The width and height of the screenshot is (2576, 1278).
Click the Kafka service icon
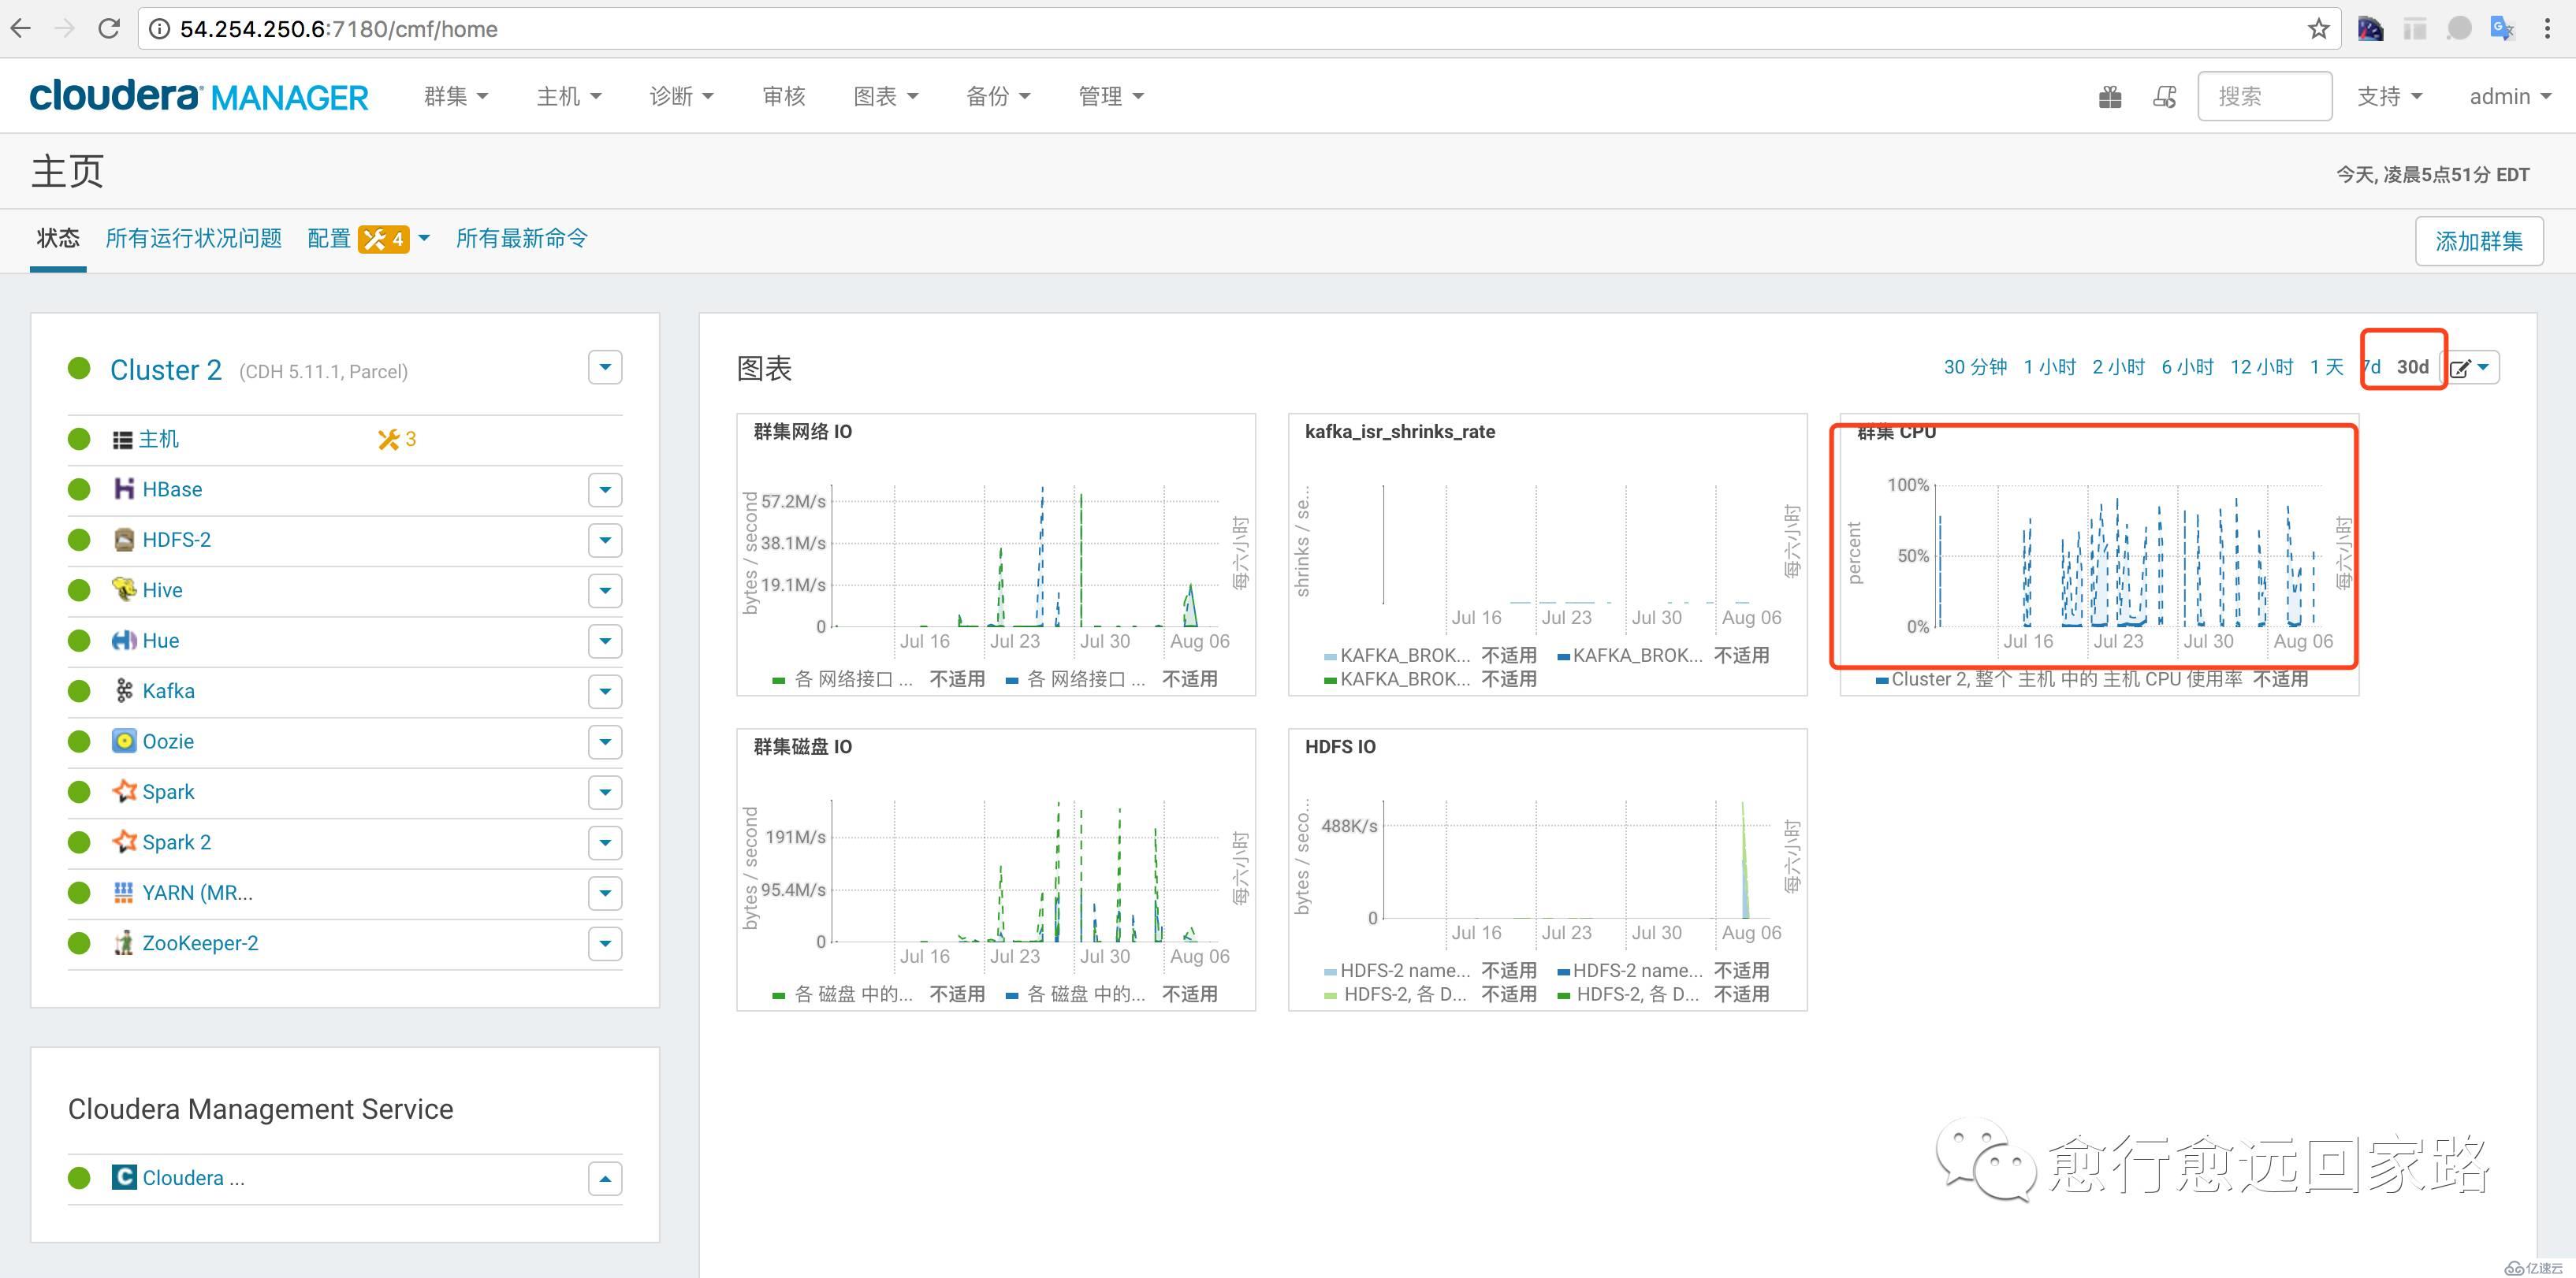[x=125, y=692]
